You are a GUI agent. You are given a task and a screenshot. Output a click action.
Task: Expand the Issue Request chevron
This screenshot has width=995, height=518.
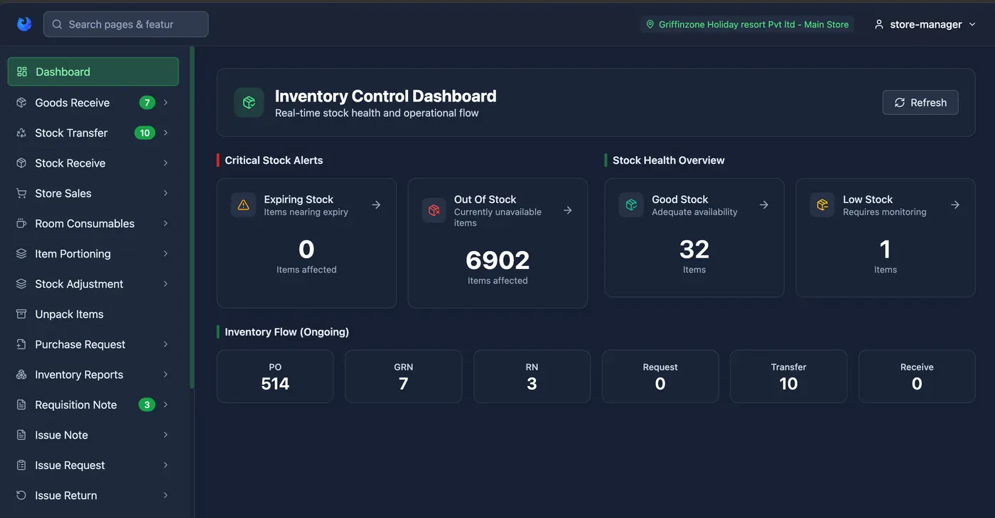166,465
